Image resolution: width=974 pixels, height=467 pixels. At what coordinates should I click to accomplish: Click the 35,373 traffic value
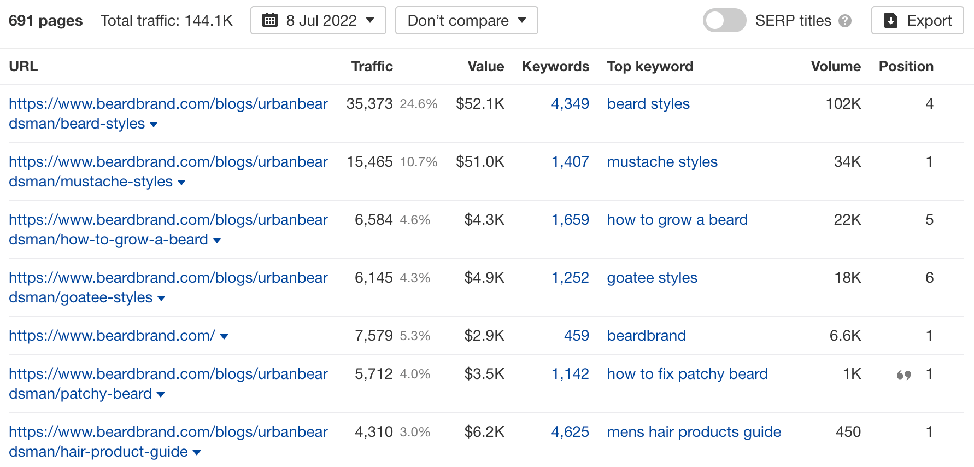[x=369, y=104]
